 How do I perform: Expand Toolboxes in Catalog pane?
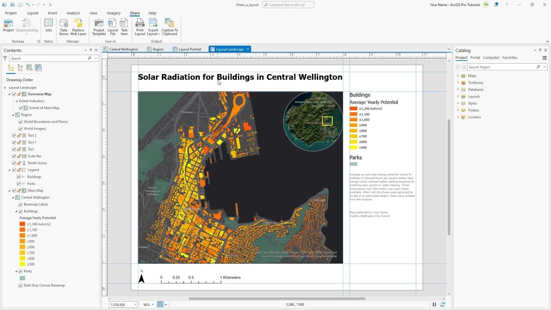tap(458, 83)
